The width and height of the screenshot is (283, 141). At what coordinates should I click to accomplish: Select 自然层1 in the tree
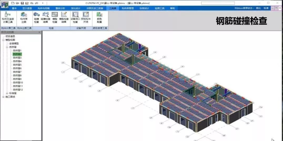[x=17, y=51]
